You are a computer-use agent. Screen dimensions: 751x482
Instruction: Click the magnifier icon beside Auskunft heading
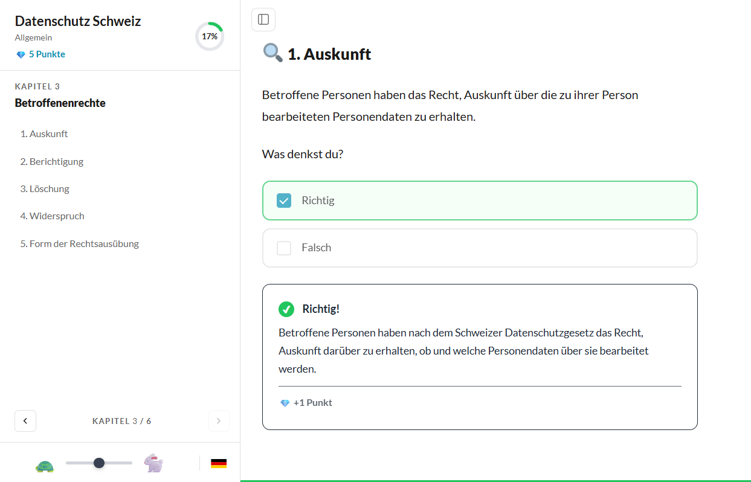click(272, 53)
